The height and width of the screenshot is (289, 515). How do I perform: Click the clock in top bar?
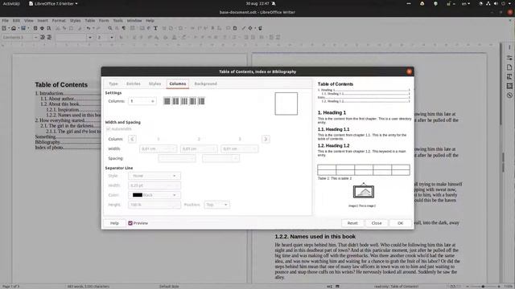point(257,3)
